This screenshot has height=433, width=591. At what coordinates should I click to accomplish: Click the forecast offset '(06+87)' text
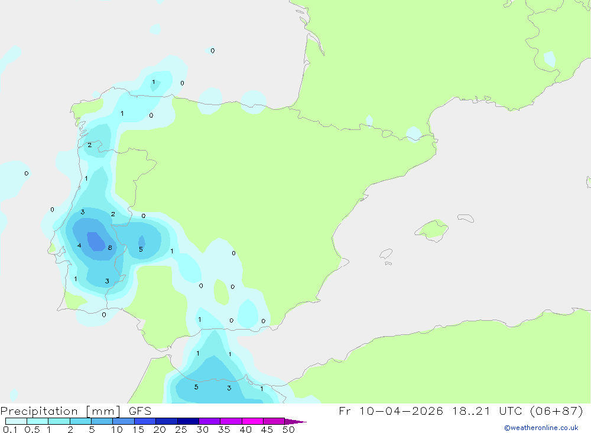tap(556, 411)
